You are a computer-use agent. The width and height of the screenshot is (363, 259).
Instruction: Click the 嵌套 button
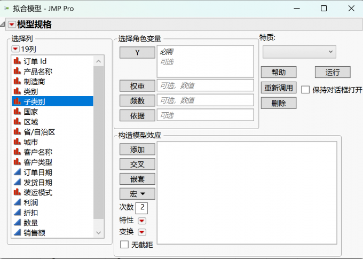click(137, 179)
